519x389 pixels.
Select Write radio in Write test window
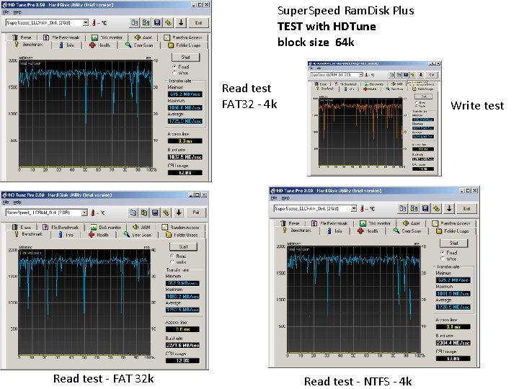pos(417,106)
